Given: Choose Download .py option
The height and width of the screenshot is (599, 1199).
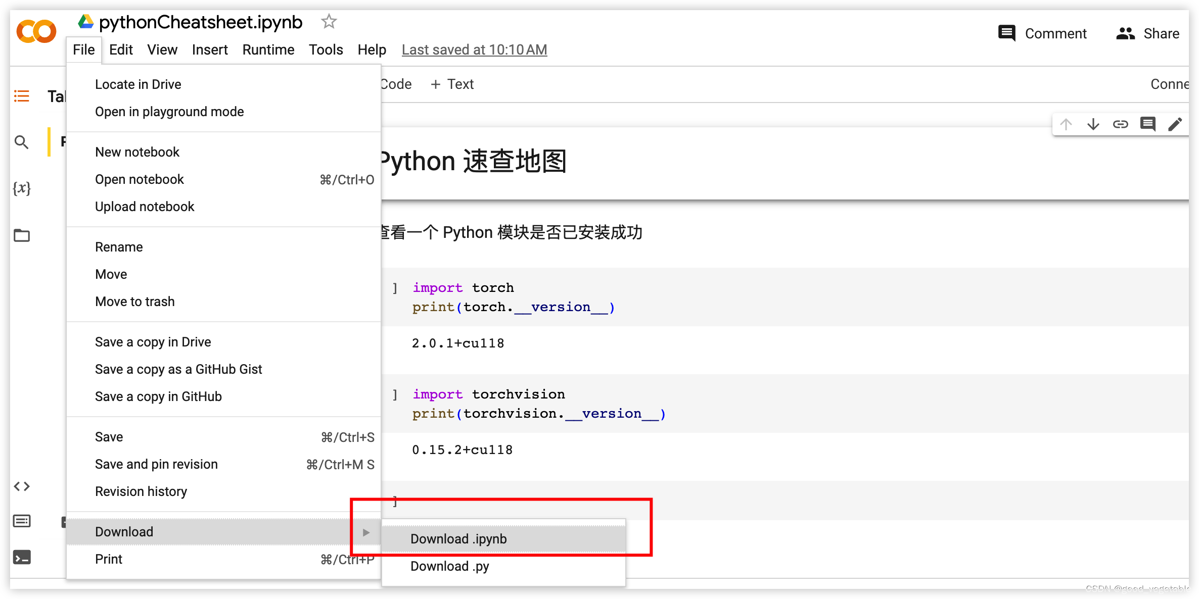Looking at the screenshot, I should coord(449,566).
